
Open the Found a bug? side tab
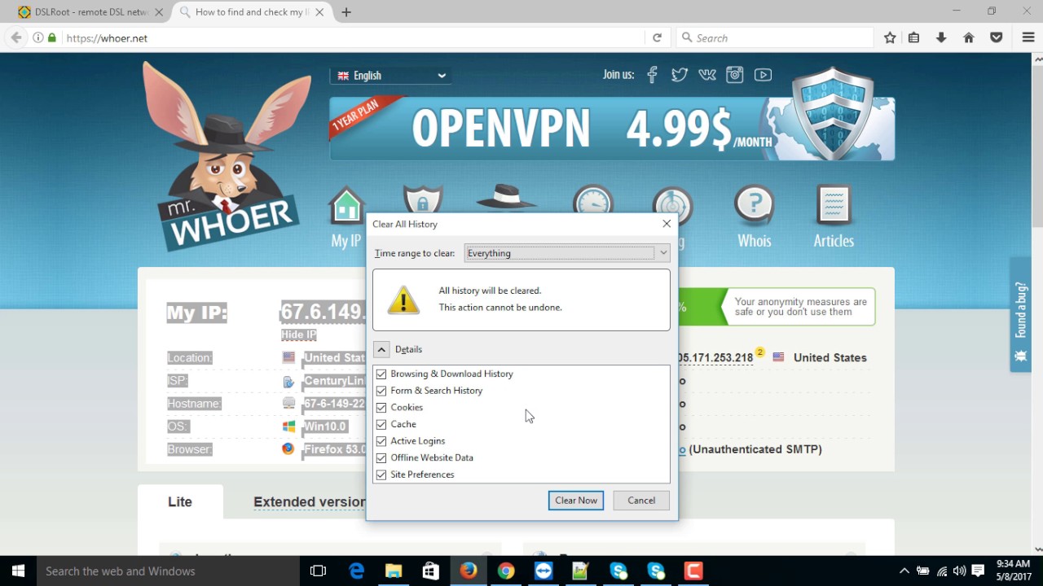1020,315
